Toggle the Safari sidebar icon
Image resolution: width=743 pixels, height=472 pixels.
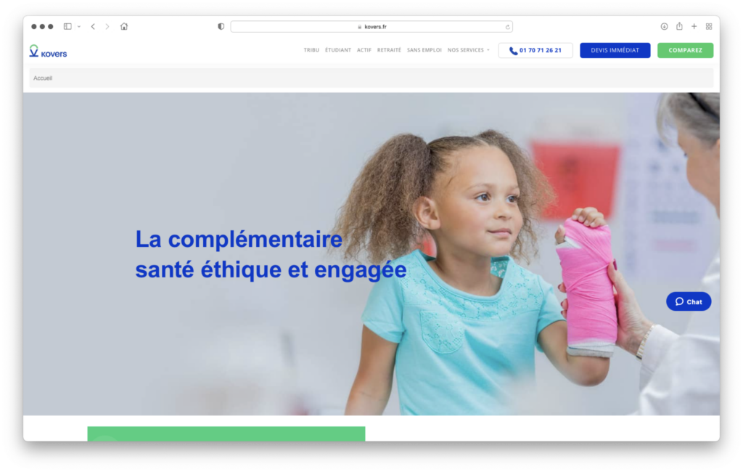(x=67, y=27)
